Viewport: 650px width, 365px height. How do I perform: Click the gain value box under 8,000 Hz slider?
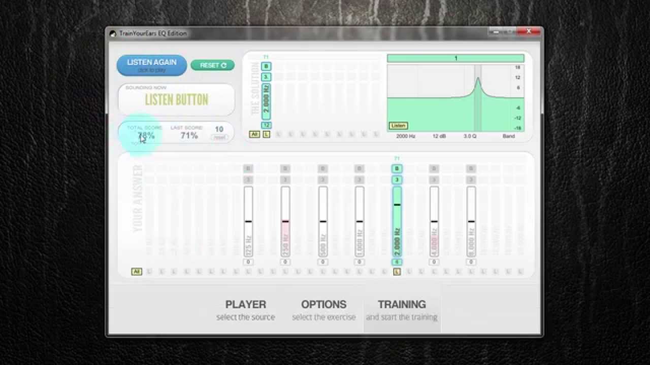pos(471,262)
